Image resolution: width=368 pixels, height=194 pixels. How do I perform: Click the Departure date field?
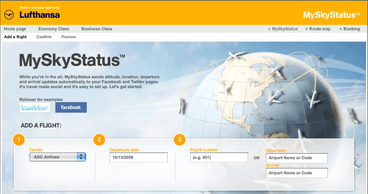coord(138,157)
